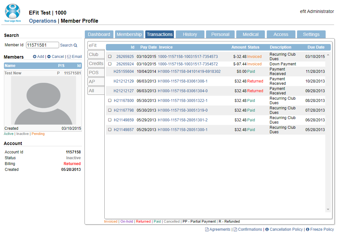Click the Cancellation Policy info icon
Viewport: 337px width, 233px height.
[267, 229]
